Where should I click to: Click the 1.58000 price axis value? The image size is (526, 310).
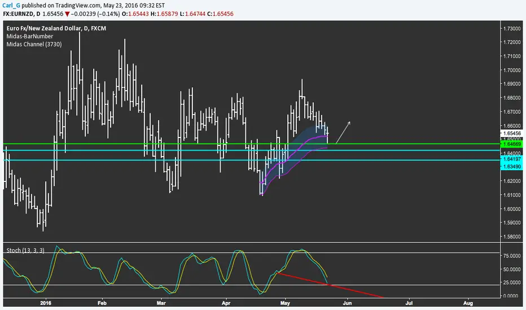[x=512, y=237]
